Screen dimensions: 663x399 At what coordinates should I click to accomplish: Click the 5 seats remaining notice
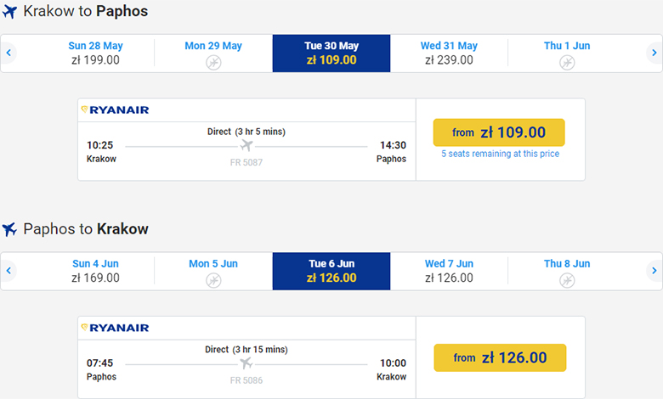click(x=500, y=155)
